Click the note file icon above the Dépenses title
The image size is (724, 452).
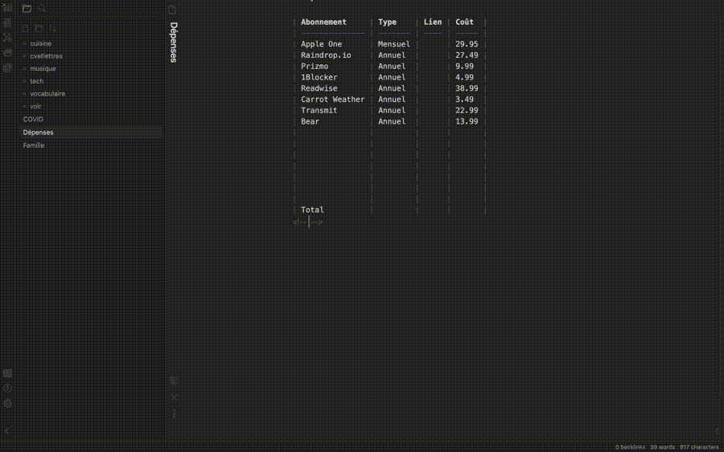(x=172, y=10)
